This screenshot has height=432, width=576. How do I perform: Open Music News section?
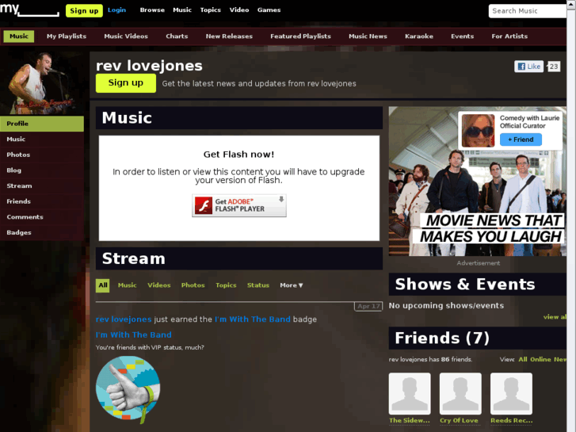[x=368, y=36]
